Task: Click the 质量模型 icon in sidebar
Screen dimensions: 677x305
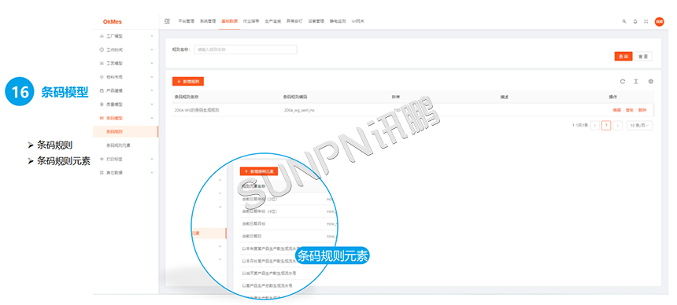Action: coord(102,105)
